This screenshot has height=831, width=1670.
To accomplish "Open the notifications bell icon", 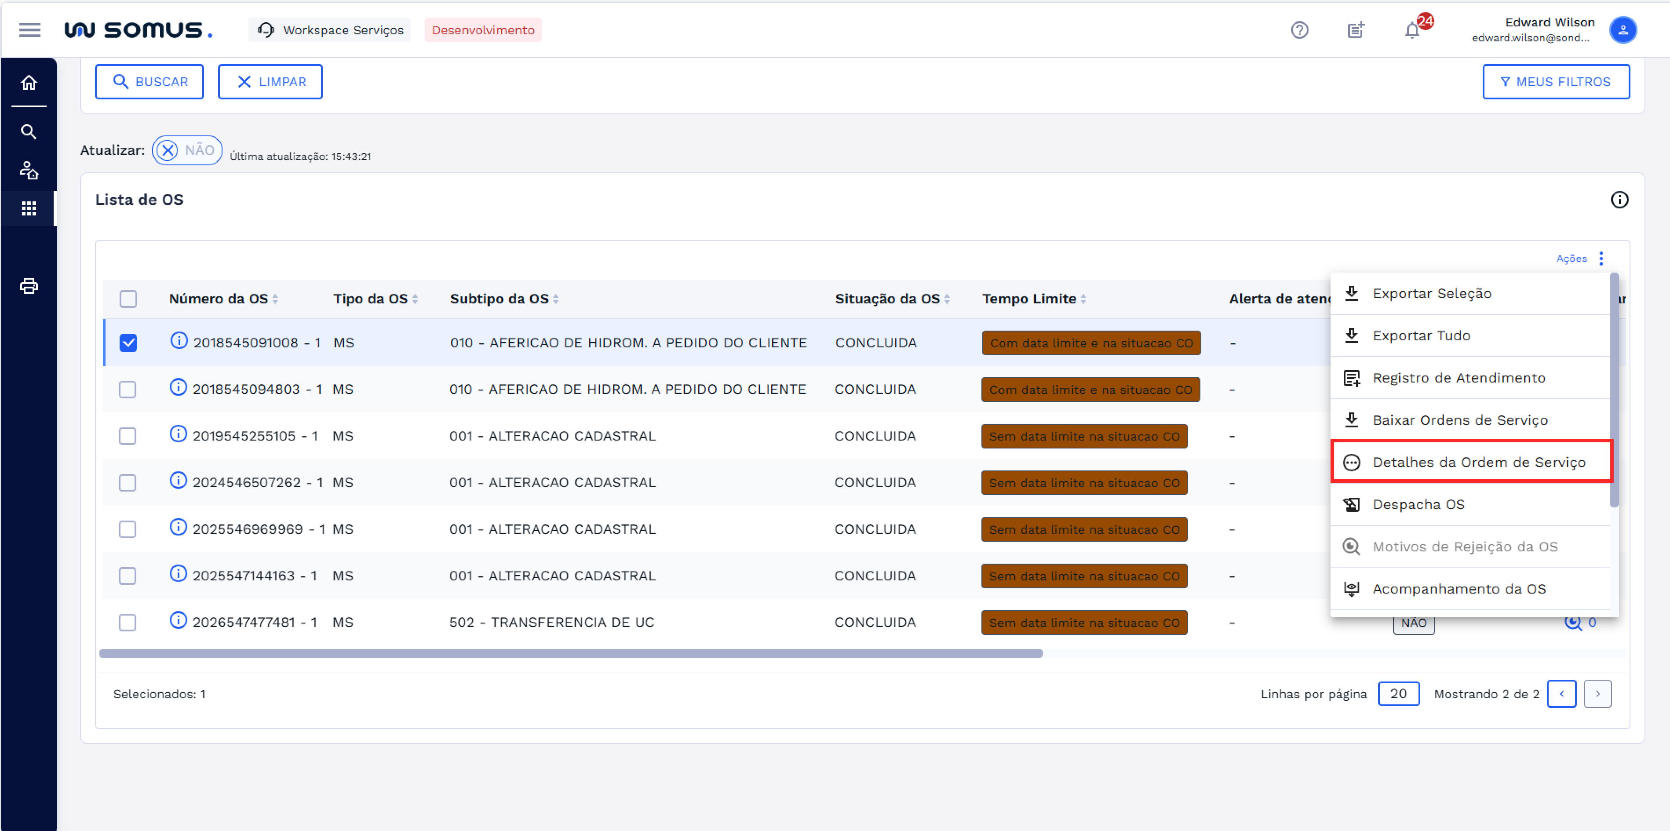I will [1412, 30].
